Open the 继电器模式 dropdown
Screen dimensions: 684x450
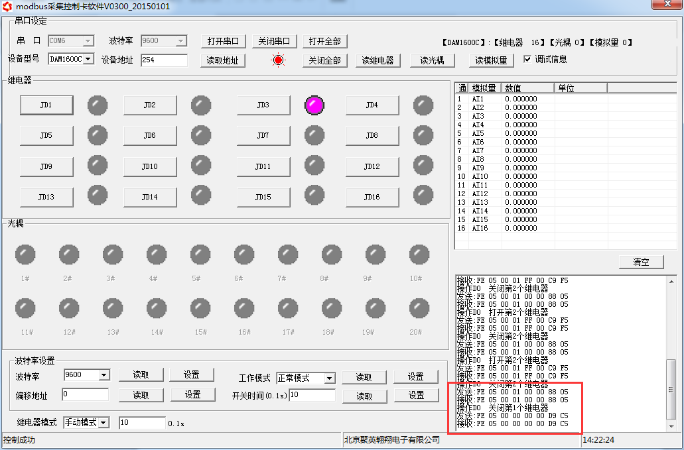click(x=103, y=422)
